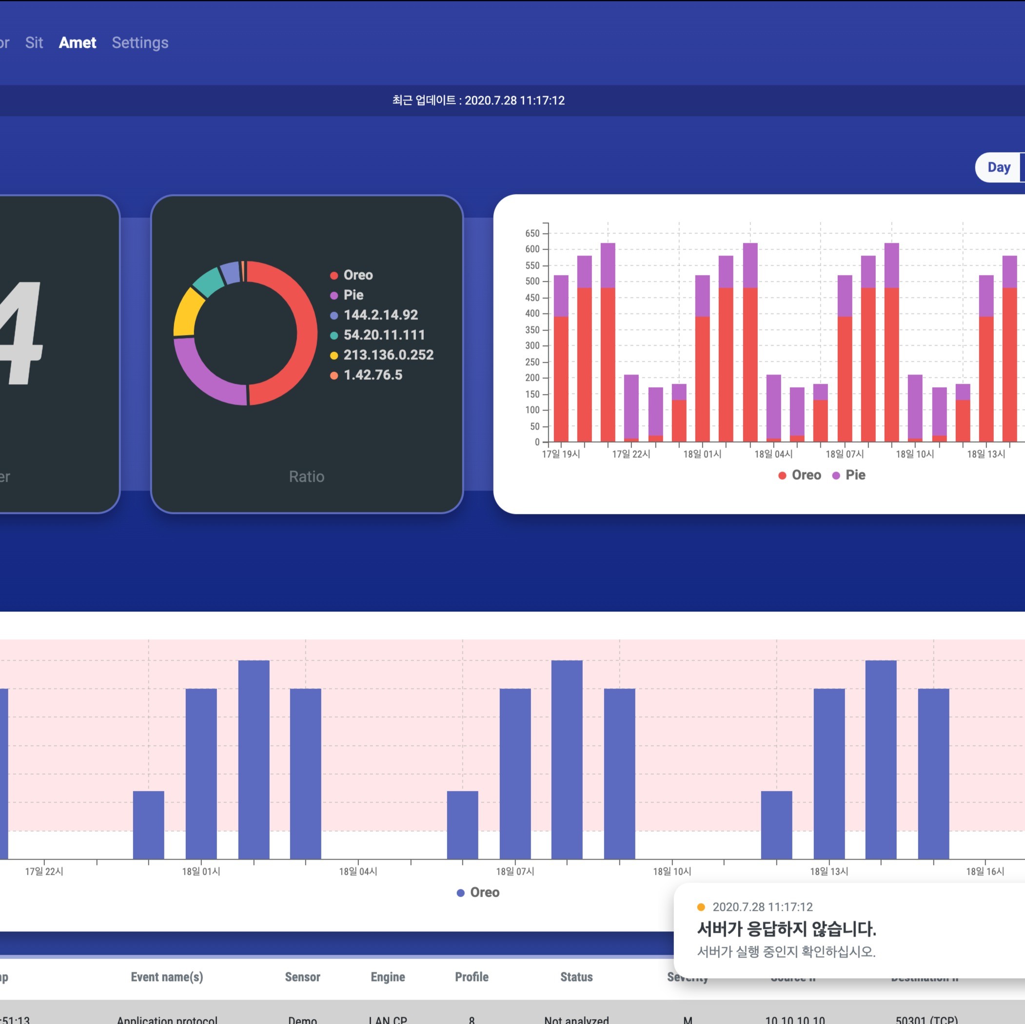Sort by the Status column header
Image resolution: width=1025 pixels, height=1024 pixels.
[x=576, y=977]
